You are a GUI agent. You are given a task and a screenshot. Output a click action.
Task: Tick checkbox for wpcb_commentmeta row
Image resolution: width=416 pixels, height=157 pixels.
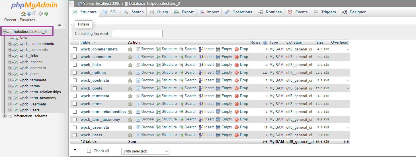(75, 49)
